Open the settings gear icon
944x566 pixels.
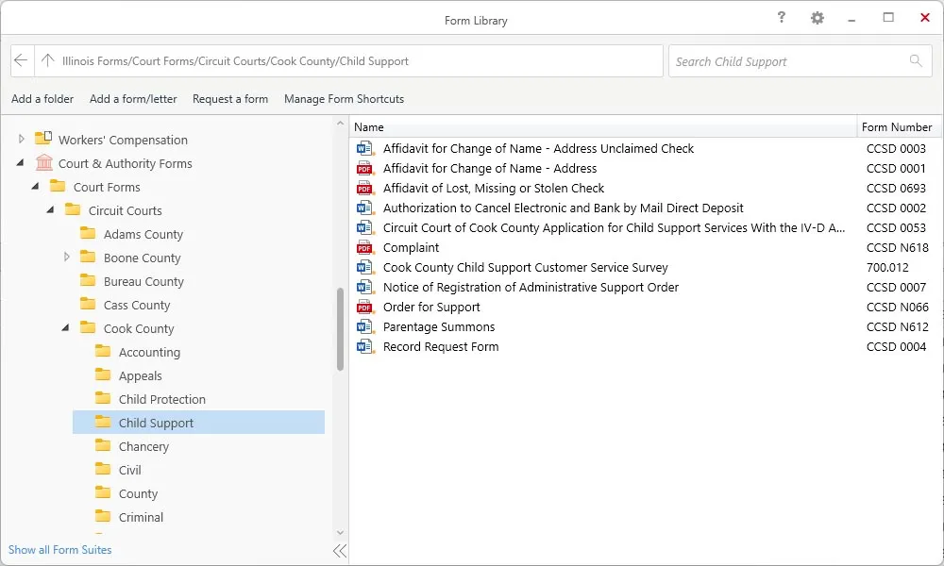[x=817, y=18]
